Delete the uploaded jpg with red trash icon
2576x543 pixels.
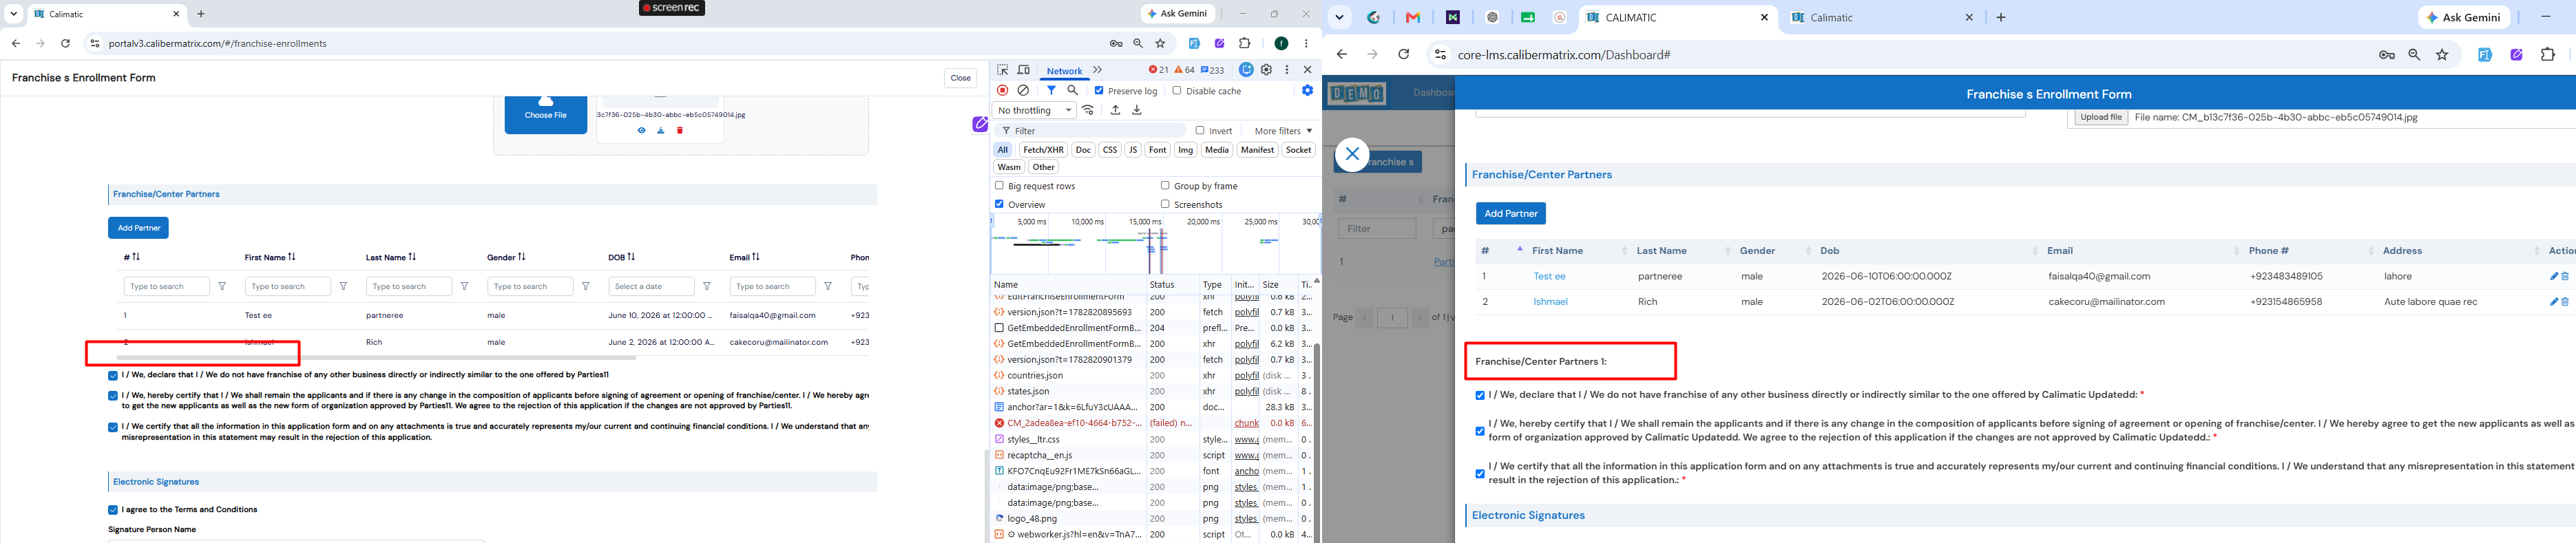[x=680, y=130]
